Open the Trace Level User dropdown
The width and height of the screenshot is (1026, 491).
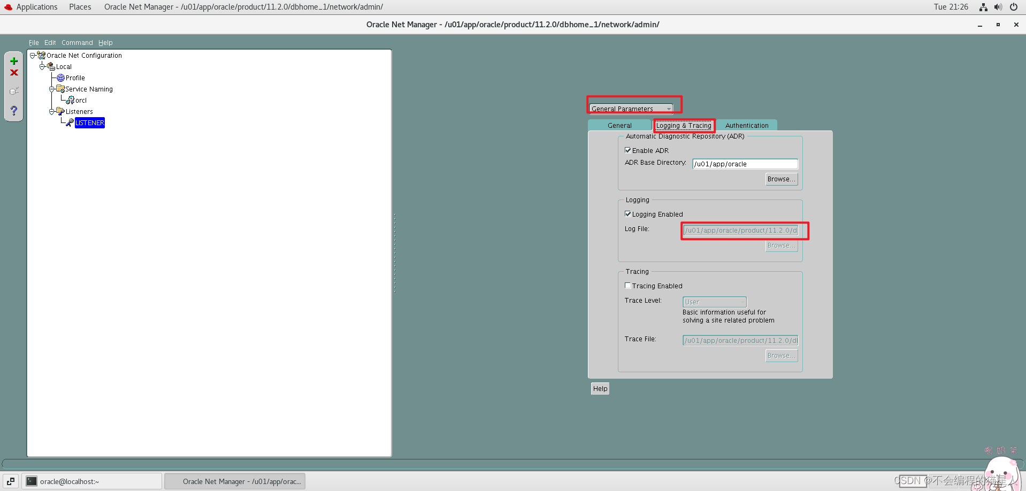click(x=715, y=302)
